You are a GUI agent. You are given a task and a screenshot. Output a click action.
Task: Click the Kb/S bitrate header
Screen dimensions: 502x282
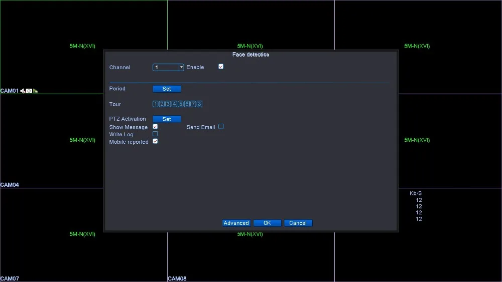[x=416, y=193]
